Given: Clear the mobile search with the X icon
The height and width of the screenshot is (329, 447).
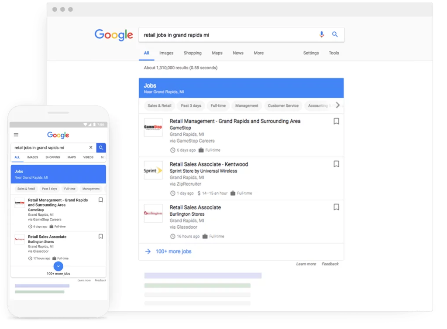Looking at the screenshot, I should tap(91, 148).
